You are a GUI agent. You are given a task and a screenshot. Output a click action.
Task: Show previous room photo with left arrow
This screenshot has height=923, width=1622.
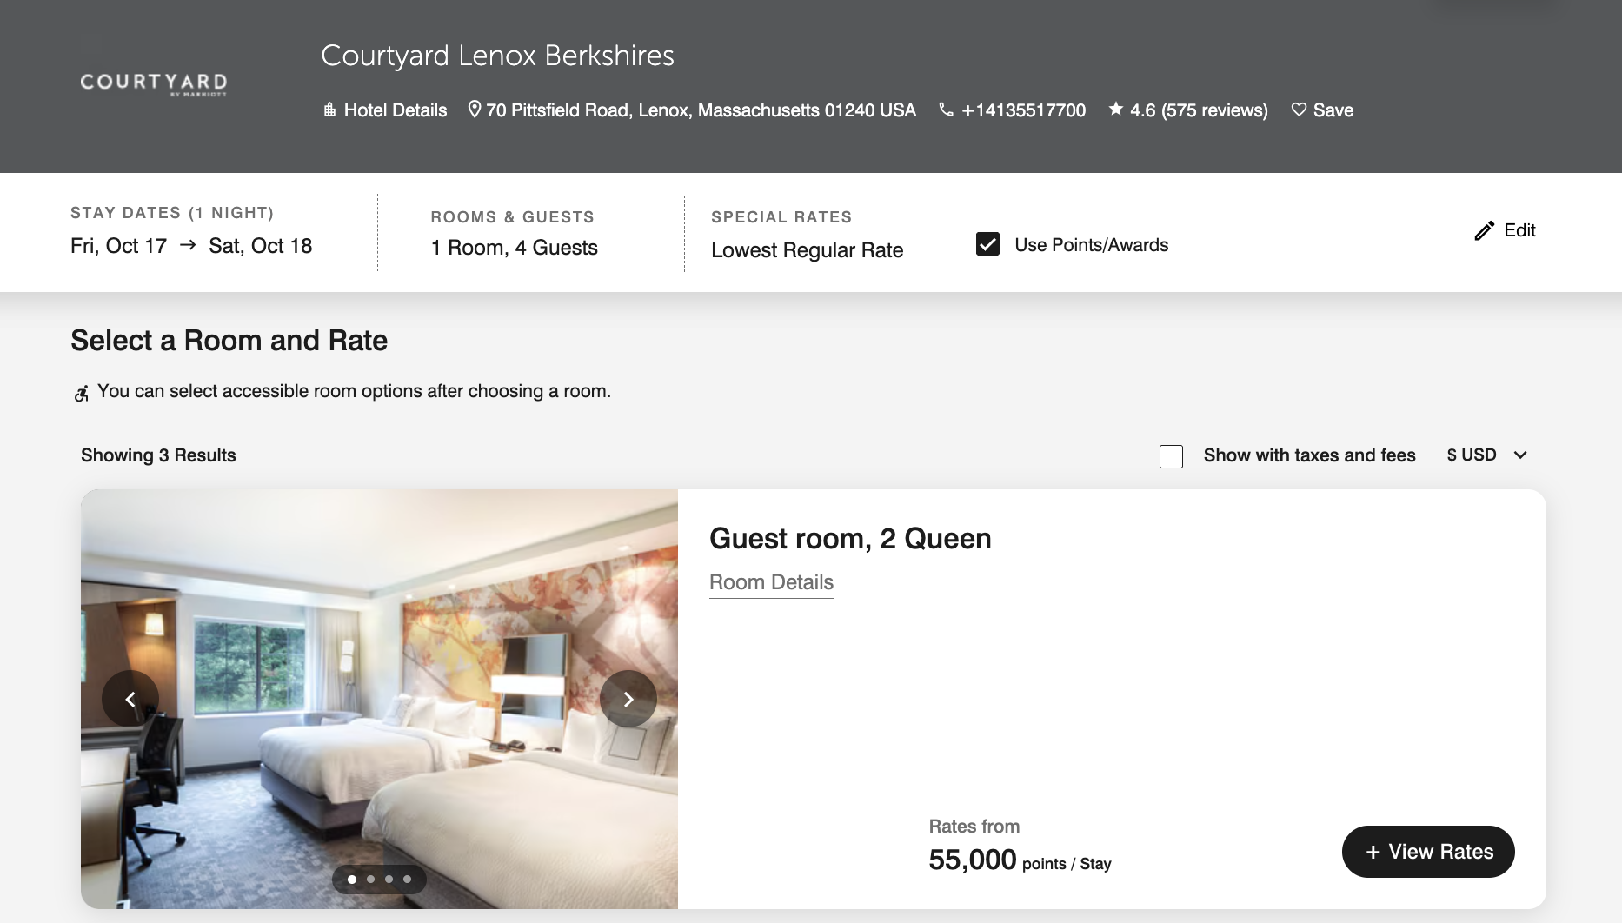point(130,699)
